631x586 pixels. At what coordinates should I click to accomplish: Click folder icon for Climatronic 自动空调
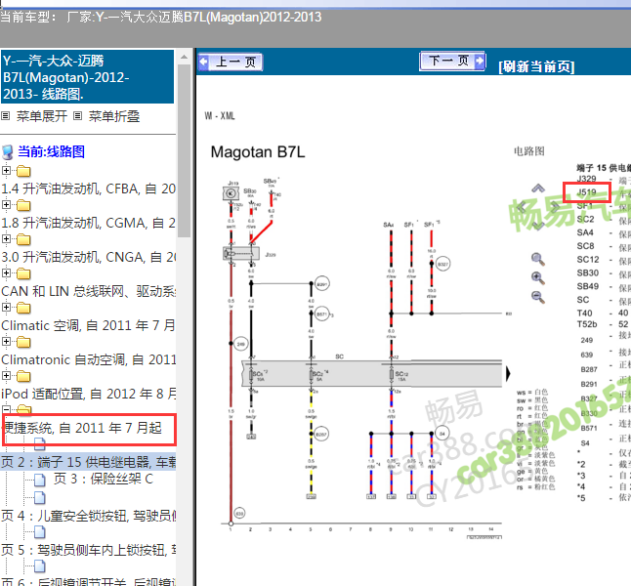[23, 343]
